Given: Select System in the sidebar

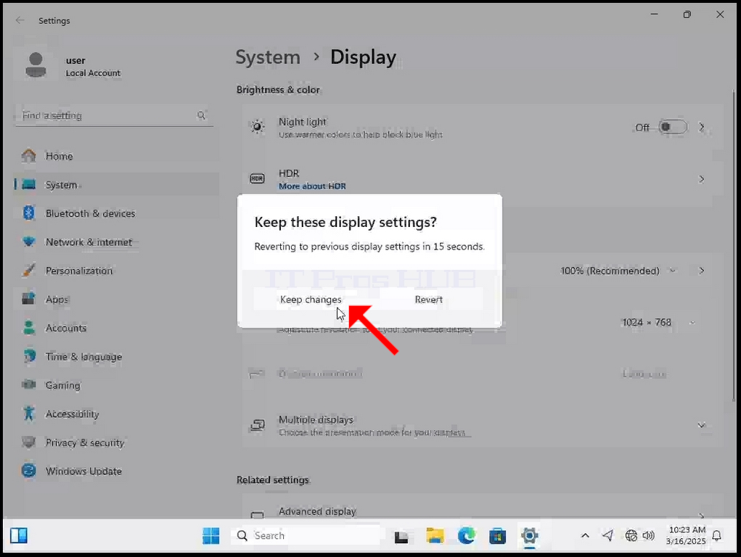Looking at the screenshot, I should (x=116, y=185).
